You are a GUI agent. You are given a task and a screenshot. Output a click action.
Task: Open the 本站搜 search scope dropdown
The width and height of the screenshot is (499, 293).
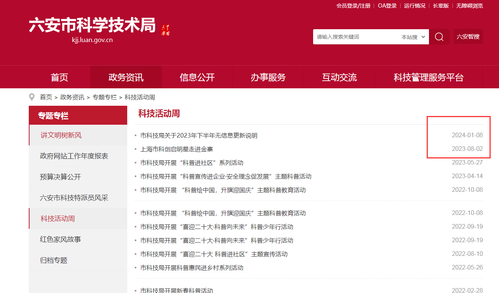coord(413,37)
